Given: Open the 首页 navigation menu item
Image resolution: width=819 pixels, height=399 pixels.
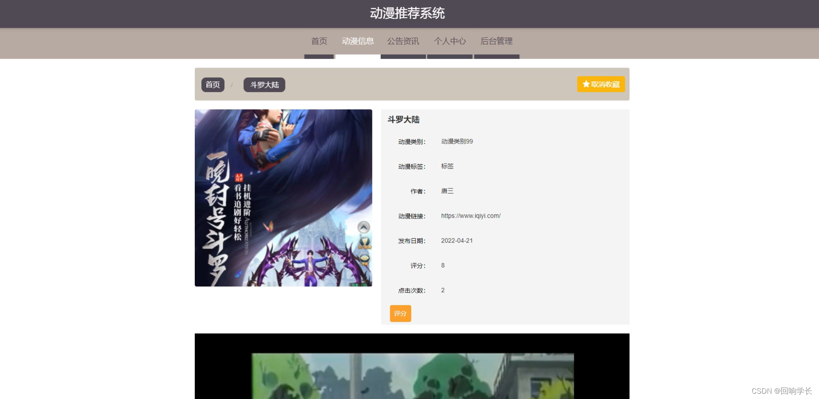Looking at the screenshot, I should pos(319,41).
